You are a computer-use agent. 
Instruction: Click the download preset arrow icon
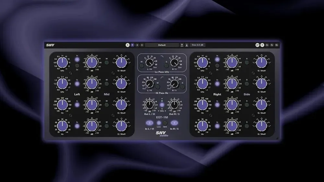click(x=187, y=45)
